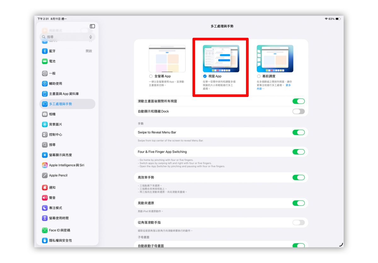
Task: Tap the microphone icon in search
Action: pyautogui.click(x=91, y=37)
